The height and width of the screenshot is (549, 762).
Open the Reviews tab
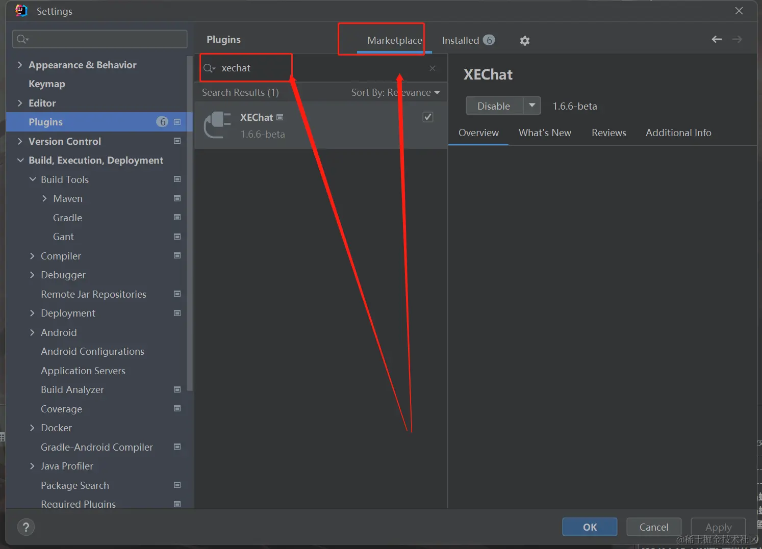click(x=608, y=133)
